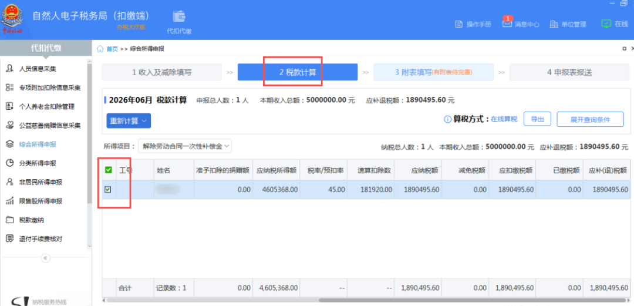
Task: Click the 公益慈善捐赠信息采集 heart-hand icon
Action: [x=10, y=126]
